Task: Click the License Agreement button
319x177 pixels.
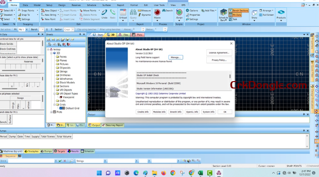Action: tap(219, 53)
